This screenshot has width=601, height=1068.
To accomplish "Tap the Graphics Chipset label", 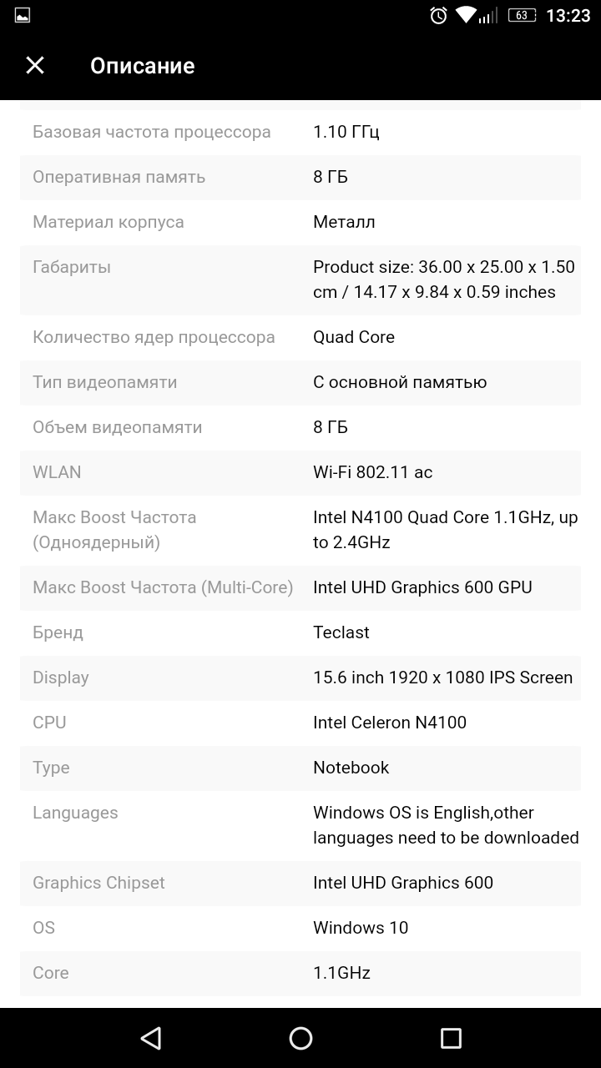I will pyautogui.click(x=98, y=883).
